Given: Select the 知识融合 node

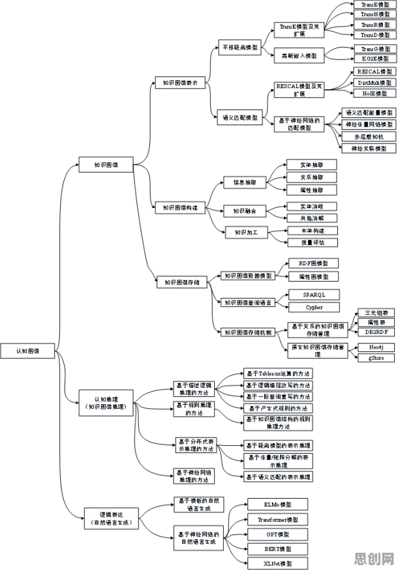Looking at the screenshot, I should point(245,211).
